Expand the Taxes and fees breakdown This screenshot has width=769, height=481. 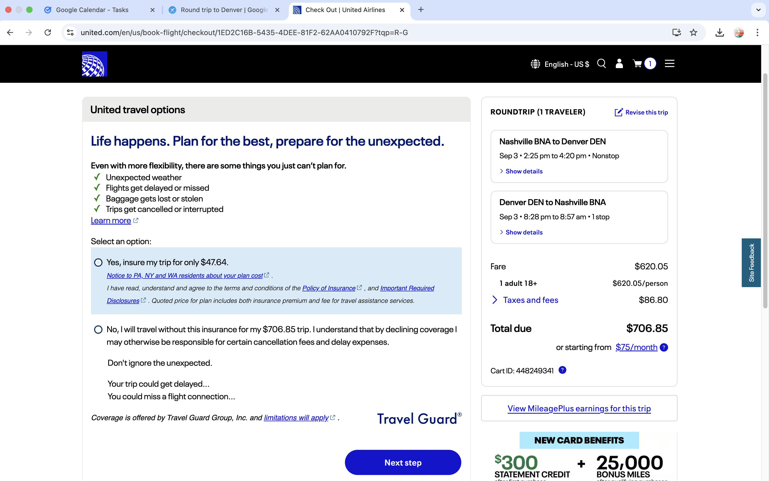pos(525,300)
